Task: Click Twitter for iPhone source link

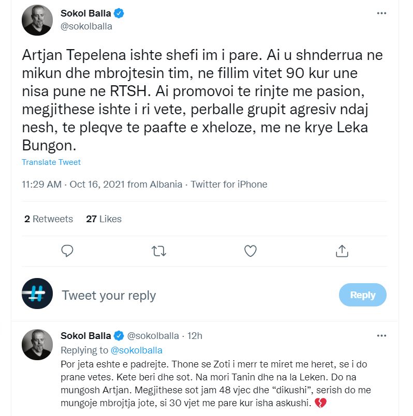Action: pyautogui.click(x=229, y=184)
